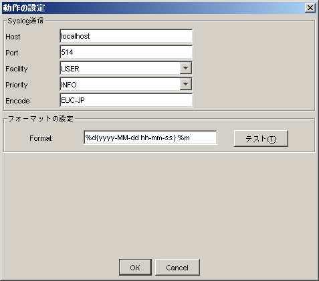Click the Format label beside the pattern
This screenshot has height=281, width=319.
(41, 138)
